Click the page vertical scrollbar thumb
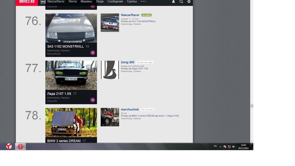295x166 pixels. pos(252,106)
